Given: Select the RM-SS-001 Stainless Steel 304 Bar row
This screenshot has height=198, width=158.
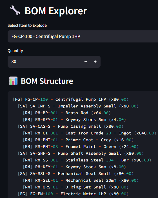Looking at the screenshot, I should (87, 160).
